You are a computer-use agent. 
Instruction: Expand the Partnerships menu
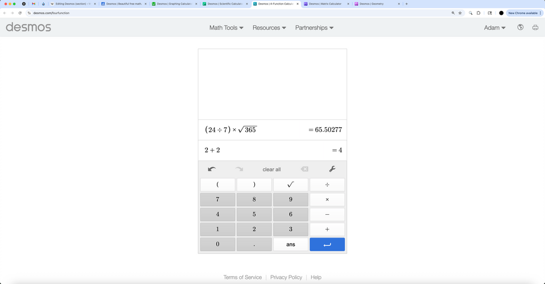pos(314,28)
